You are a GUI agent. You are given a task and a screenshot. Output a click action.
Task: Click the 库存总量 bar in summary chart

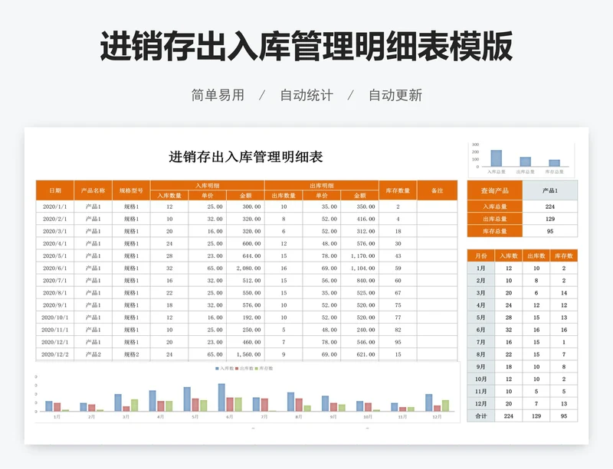[554, 163]
